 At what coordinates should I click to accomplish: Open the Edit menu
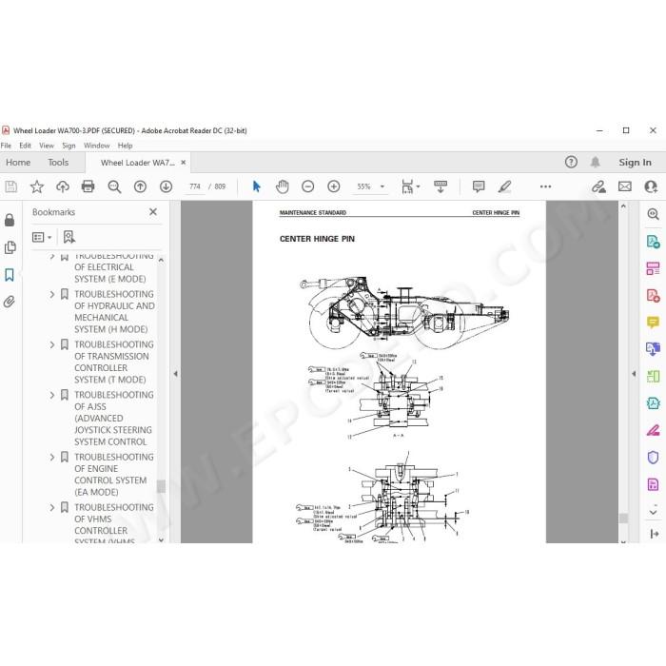(x=25, y=146)
